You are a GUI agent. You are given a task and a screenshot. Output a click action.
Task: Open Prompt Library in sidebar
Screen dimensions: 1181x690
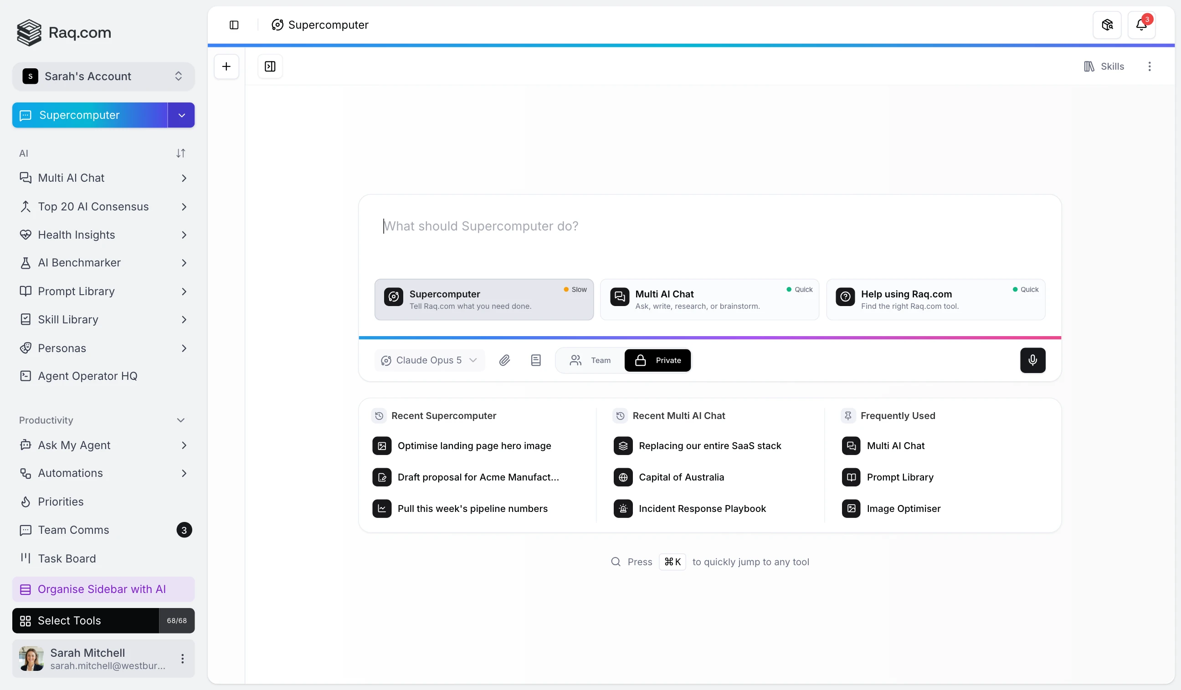click(x=103, y=291)
